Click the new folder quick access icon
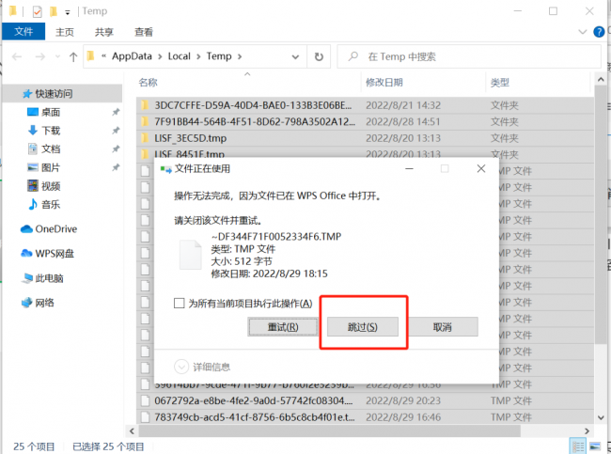 click(54, 11)
